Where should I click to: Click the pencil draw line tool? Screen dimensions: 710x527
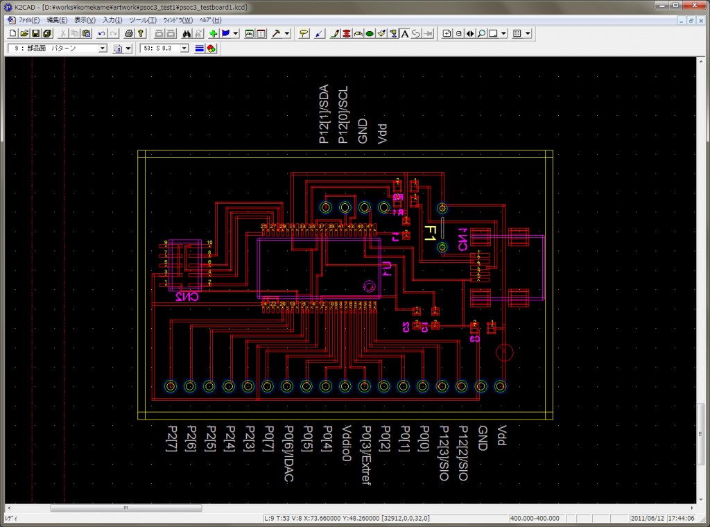pyautogui.click(x=335, y=33)
